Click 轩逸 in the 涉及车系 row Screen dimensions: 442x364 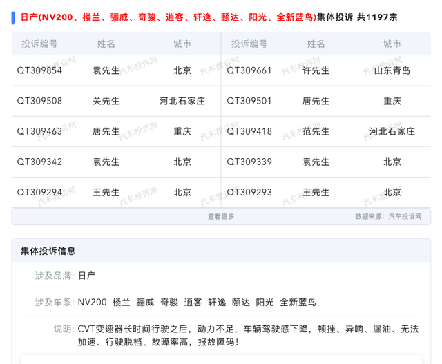tap(217, 303)
